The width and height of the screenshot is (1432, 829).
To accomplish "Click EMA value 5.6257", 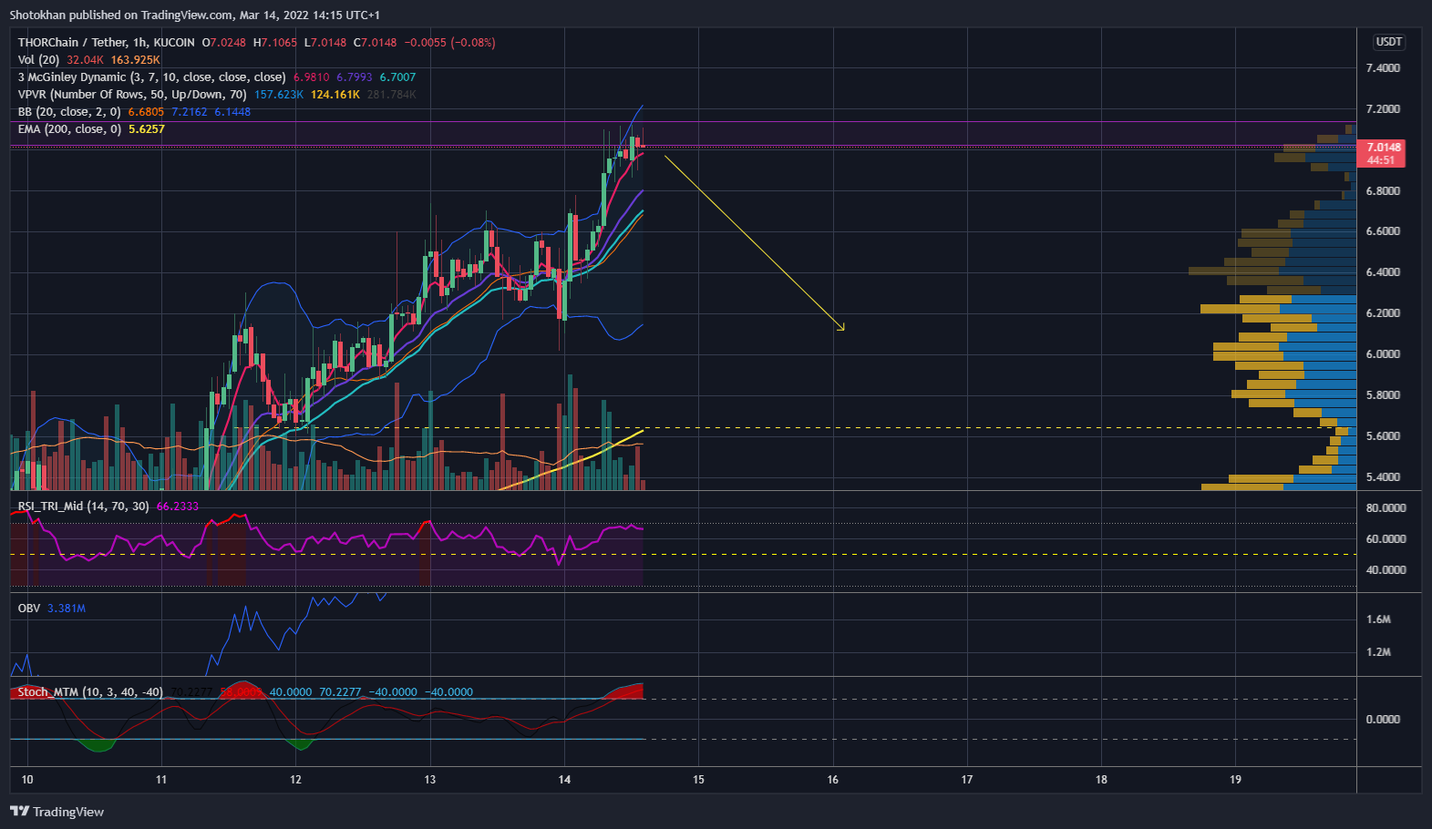I will [147, 129].
